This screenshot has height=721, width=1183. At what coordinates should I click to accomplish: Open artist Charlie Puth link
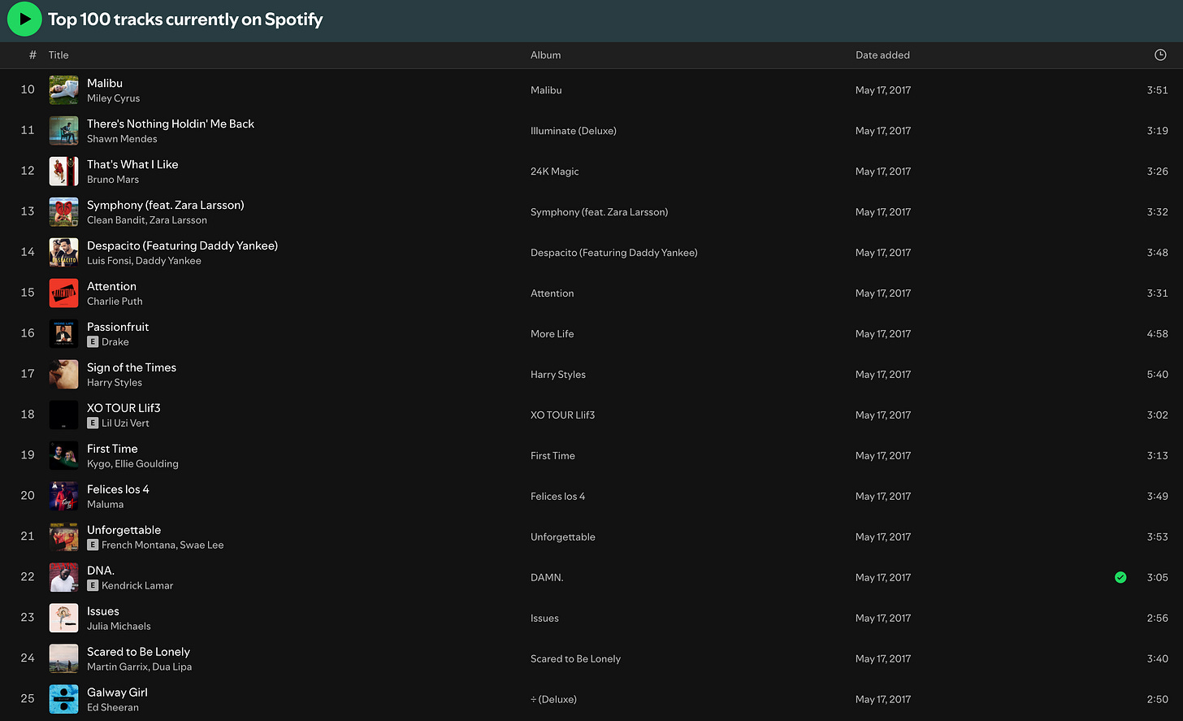pos(115,302)
